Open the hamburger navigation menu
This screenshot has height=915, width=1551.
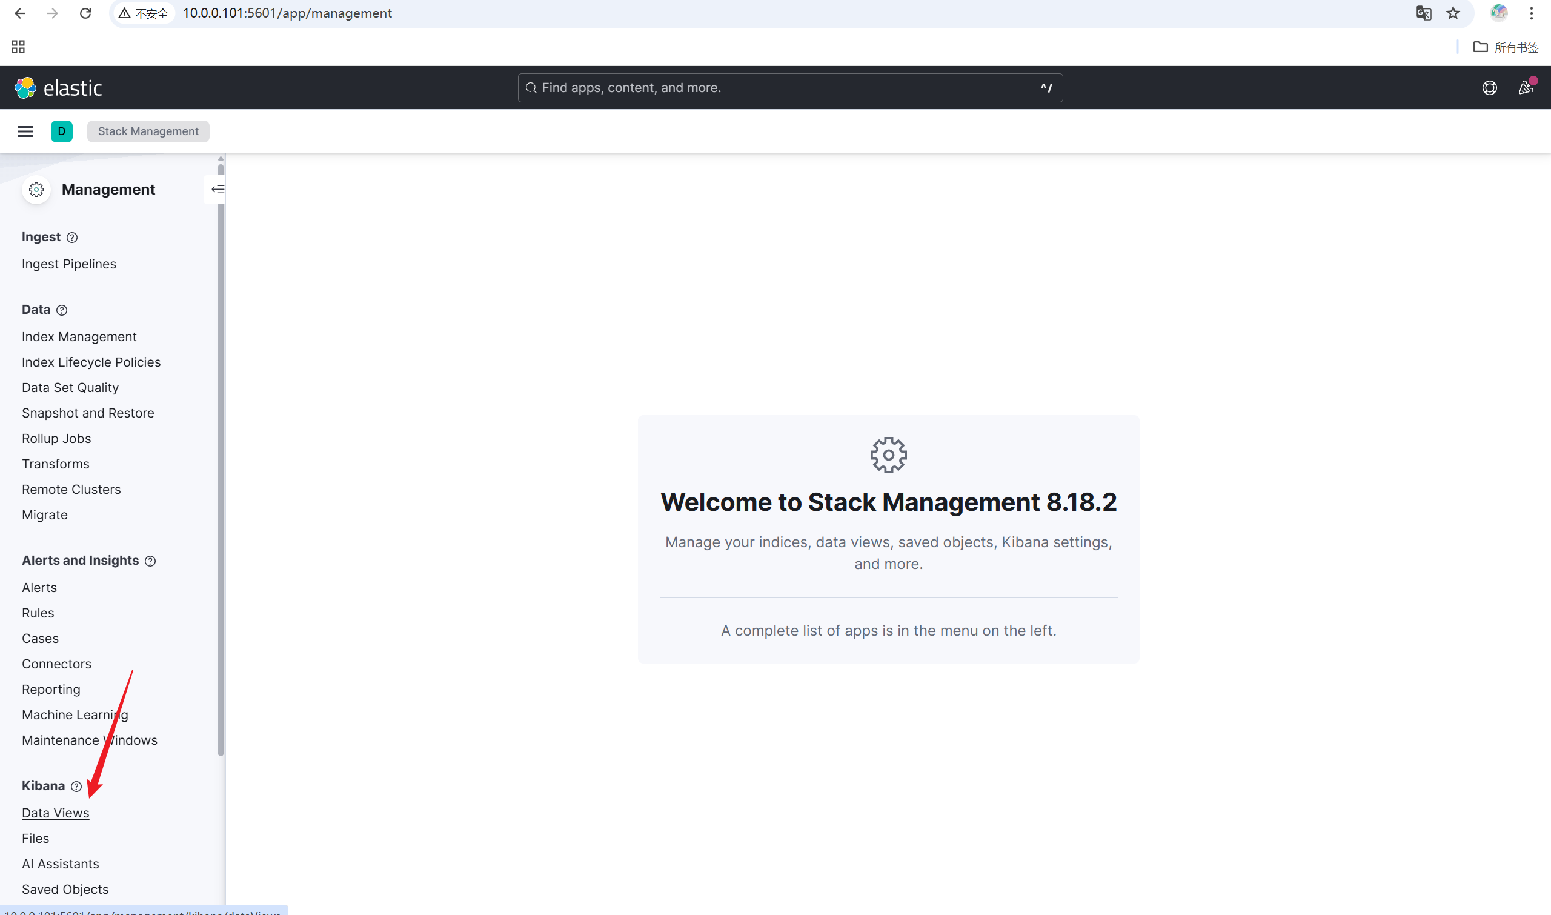pyautogui.click(x=25, y=131)
